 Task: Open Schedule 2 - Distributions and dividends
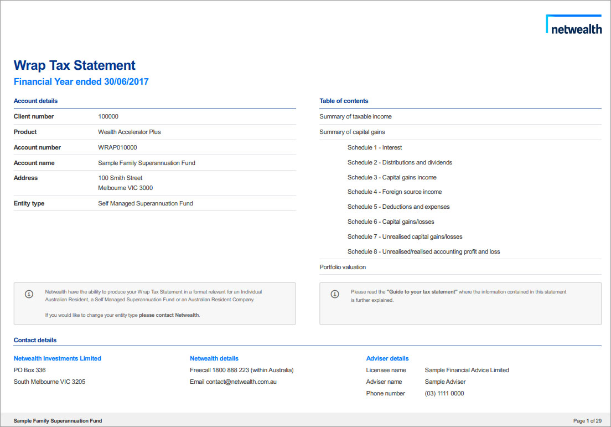(400, 163)
